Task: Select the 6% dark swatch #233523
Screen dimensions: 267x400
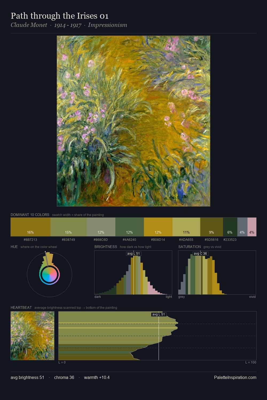Action: pyautogui.click(x=230, y=227)
